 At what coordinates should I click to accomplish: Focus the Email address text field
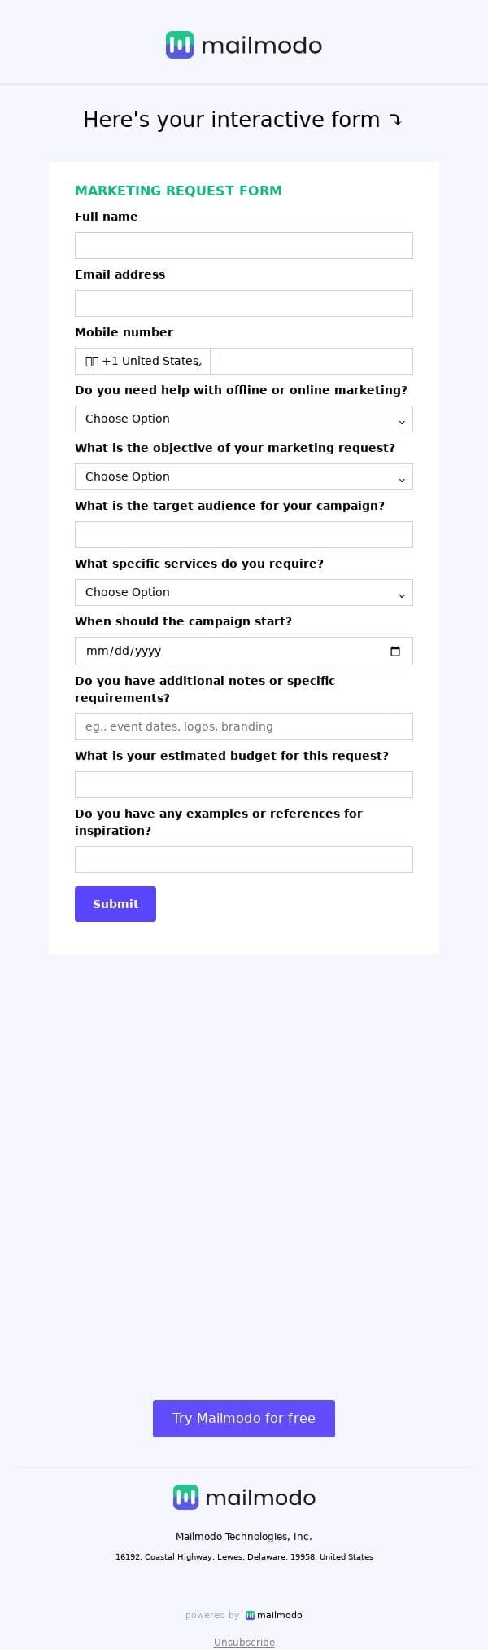pos(244,303)
